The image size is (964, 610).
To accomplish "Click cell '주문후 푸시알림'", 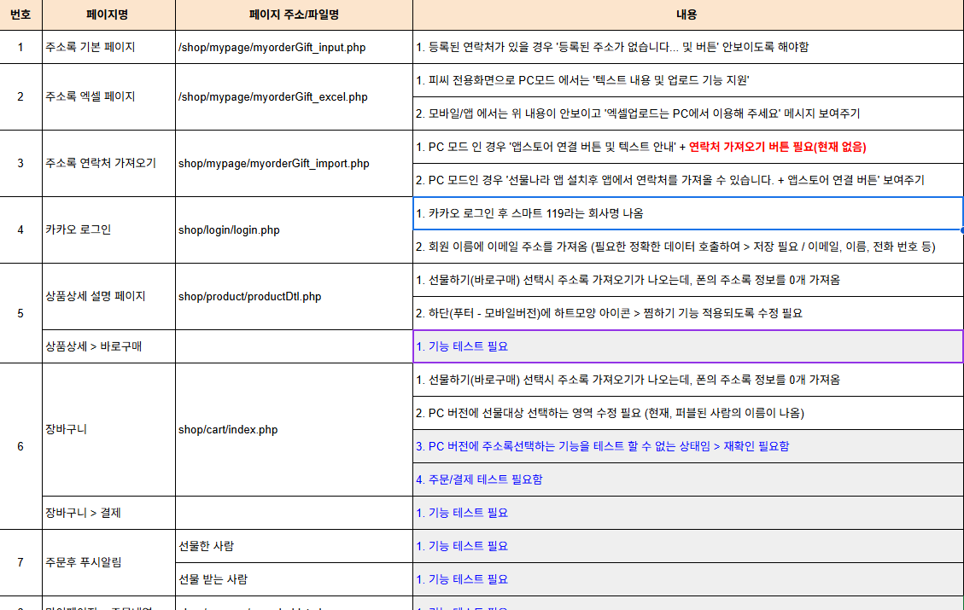I will click(x=108, y=563).
